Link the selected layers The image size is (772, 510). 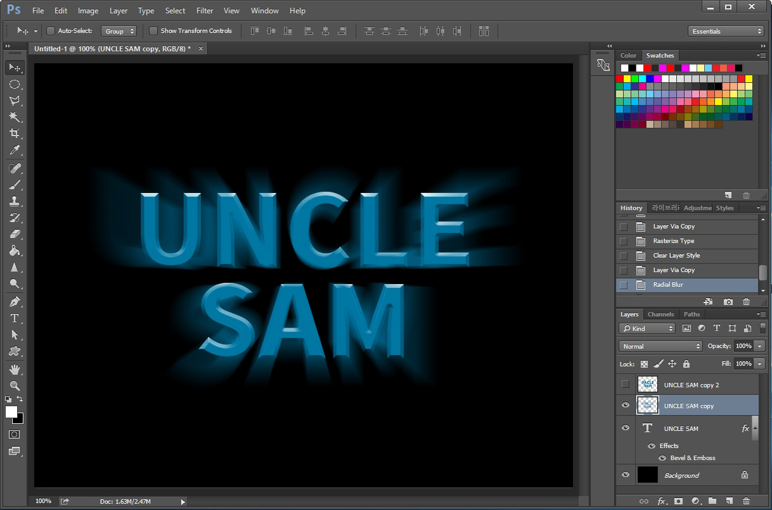coord(644,501)
